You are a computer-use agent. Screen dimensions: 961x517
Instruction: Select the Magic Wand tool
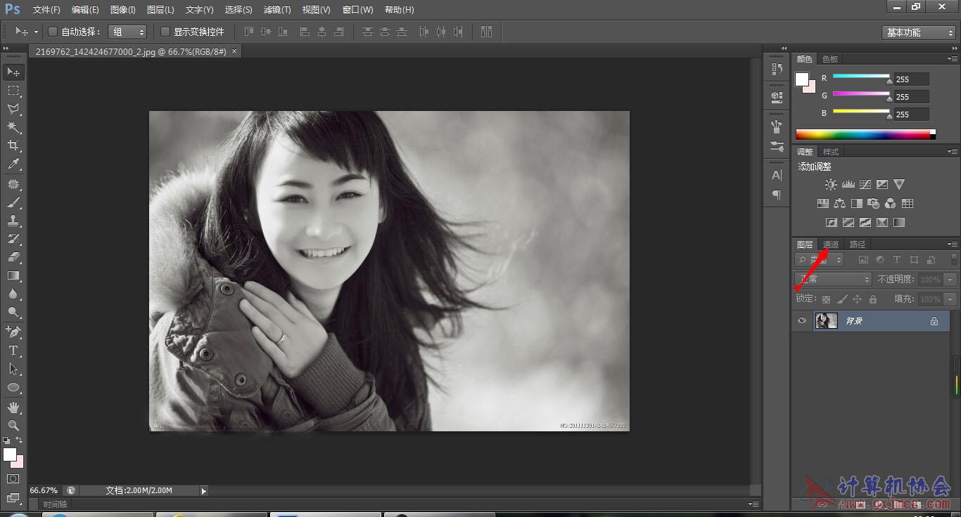13,127
